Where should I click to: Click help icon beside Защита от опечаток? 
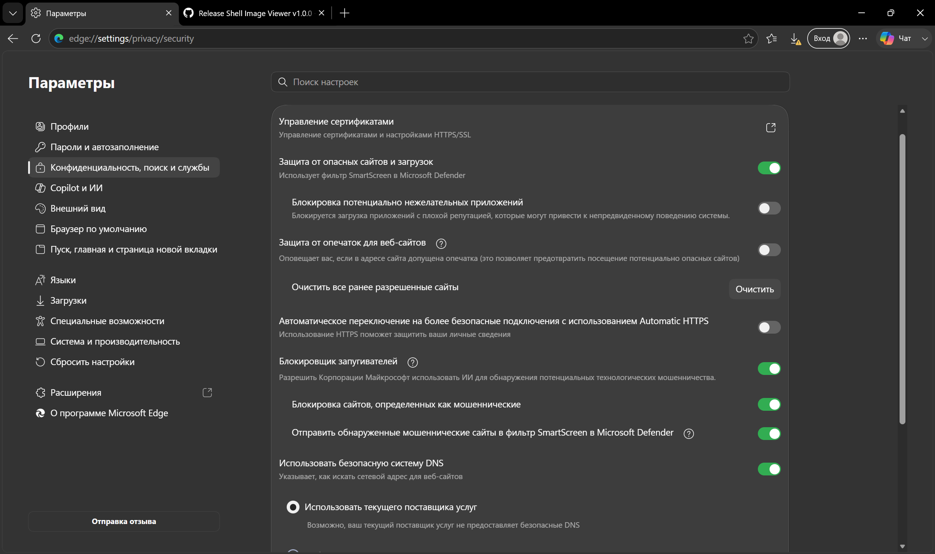(x=441, y=244)
